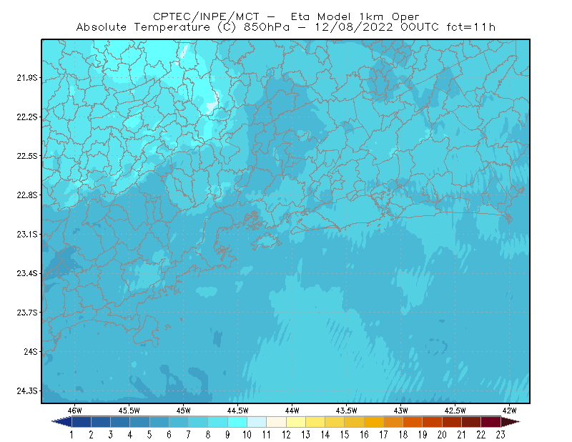Click the latitude label '24S'
The height and width of the screenshot is (442, 572).
pyautogui.click(x=31, y=351)
